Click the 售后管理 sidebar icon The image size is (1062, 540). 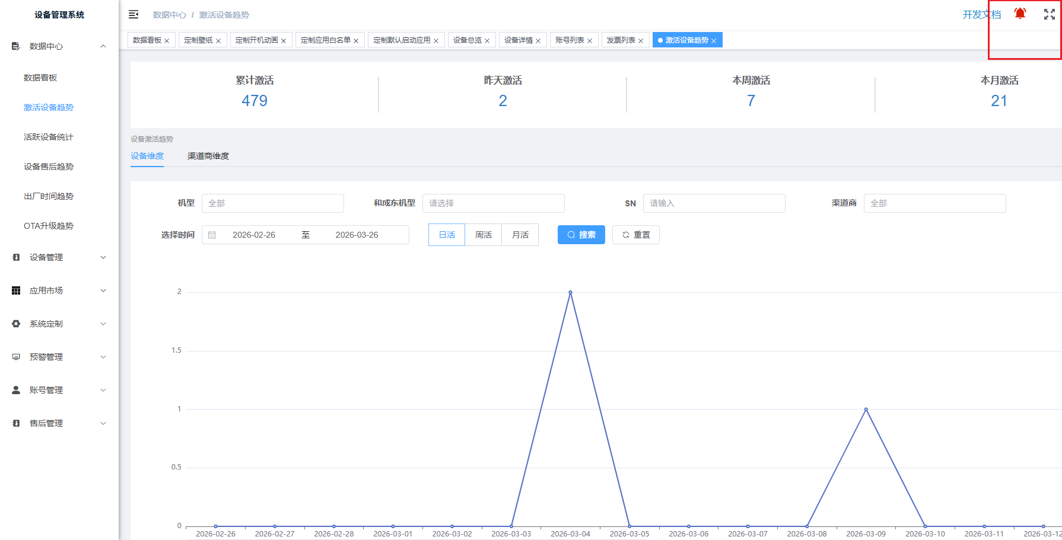pos(16,423)
